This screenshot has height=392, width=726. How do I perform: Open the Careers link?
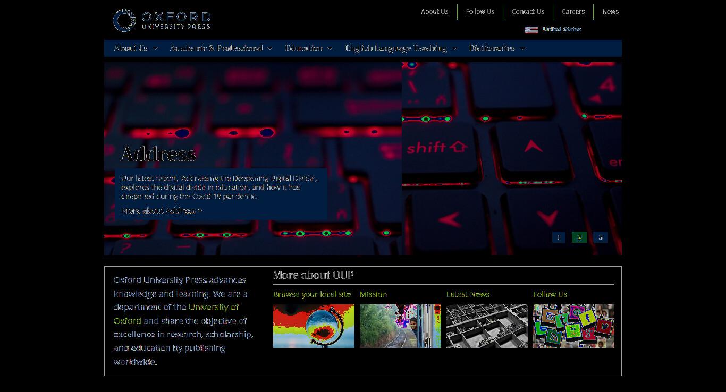pos(573,11)
